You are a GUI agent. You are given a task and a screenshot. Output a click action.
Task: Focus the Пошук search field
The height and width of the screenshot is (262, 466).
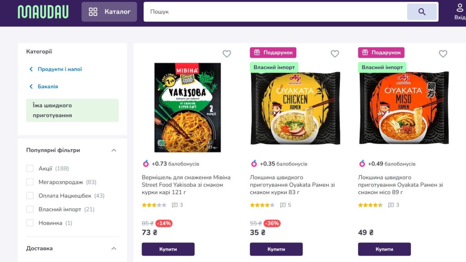click(x=273, y=12)
